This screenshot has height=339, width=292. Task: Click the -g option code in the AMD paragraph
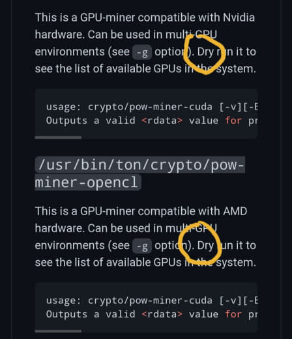(142, 246)
